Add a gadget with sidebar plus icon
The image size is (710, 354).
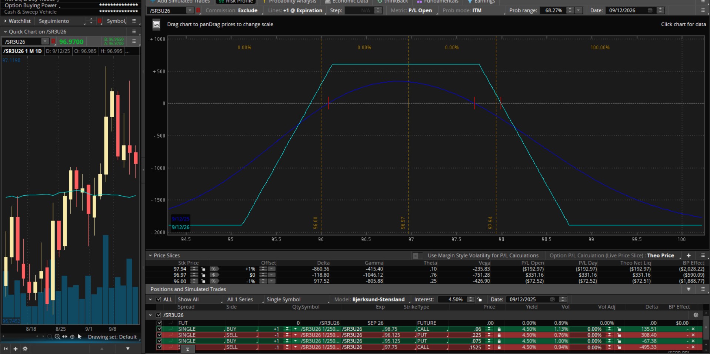[x=16, y=348]
